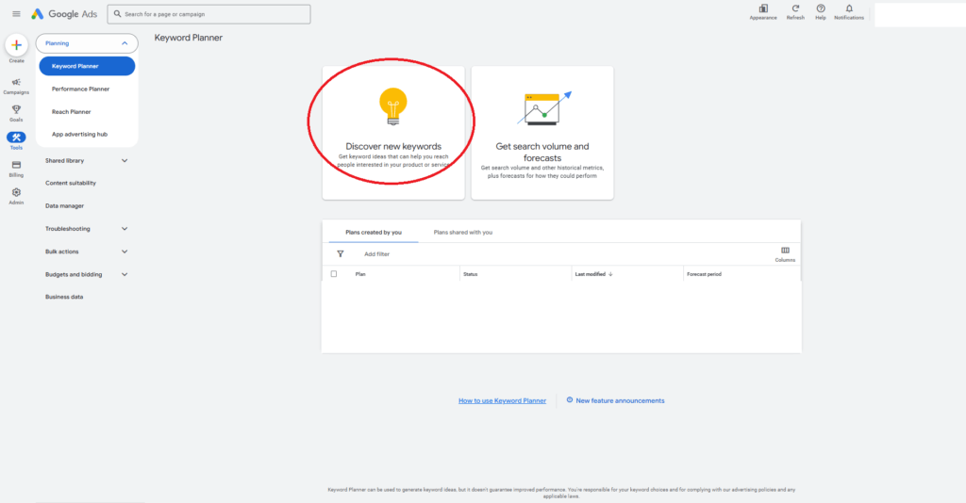
Task: Open Data manager
Action: pos(64,205)
